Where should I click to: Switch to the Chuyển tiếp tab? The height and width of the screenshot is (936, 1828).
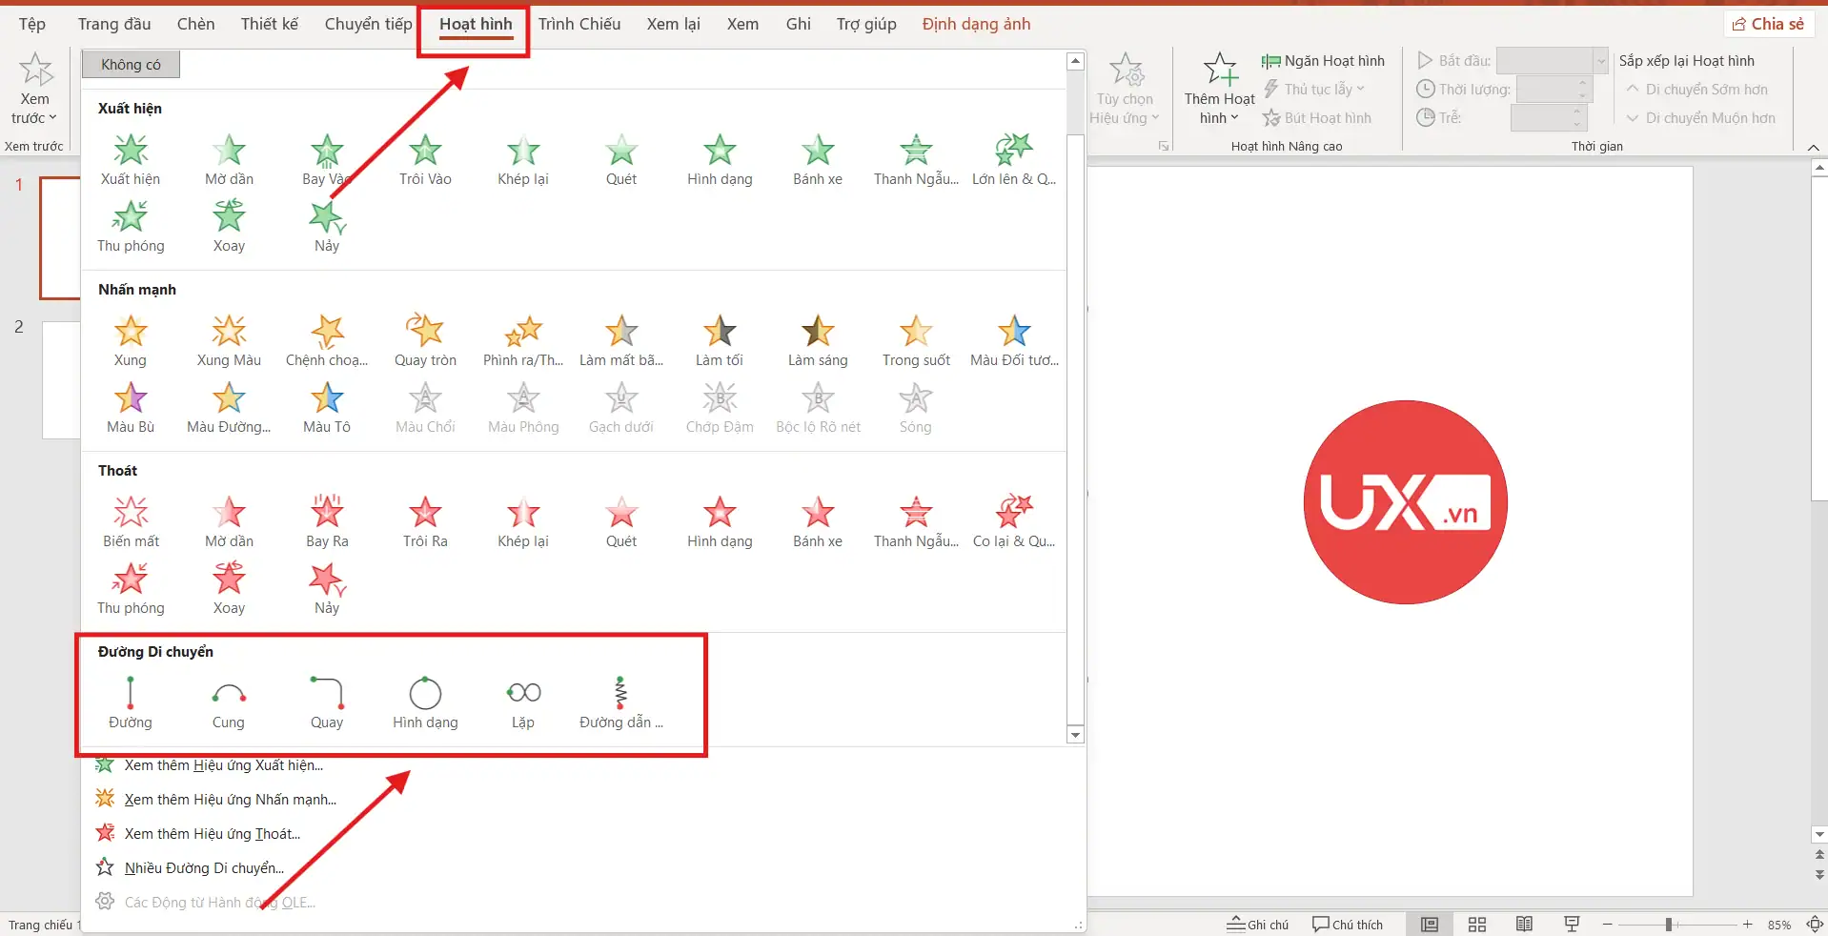coord(368,24)
